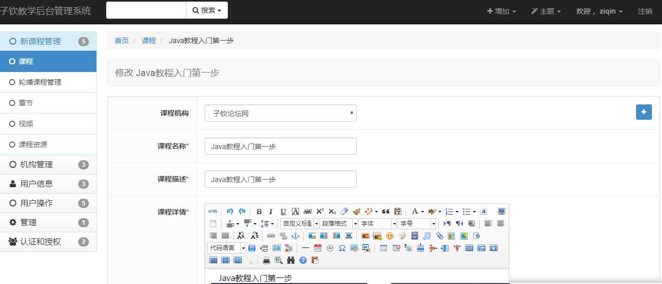The height and width of the screenshot is (284, 662).
Task: Click the undo arrow in editor toolbar
Action: [x=230, y=211]
